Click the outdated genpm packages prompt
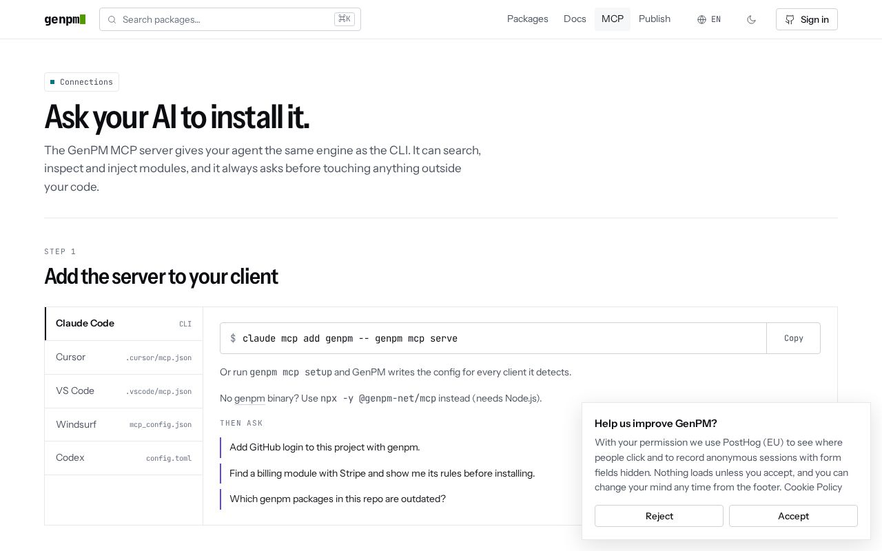 338,499
